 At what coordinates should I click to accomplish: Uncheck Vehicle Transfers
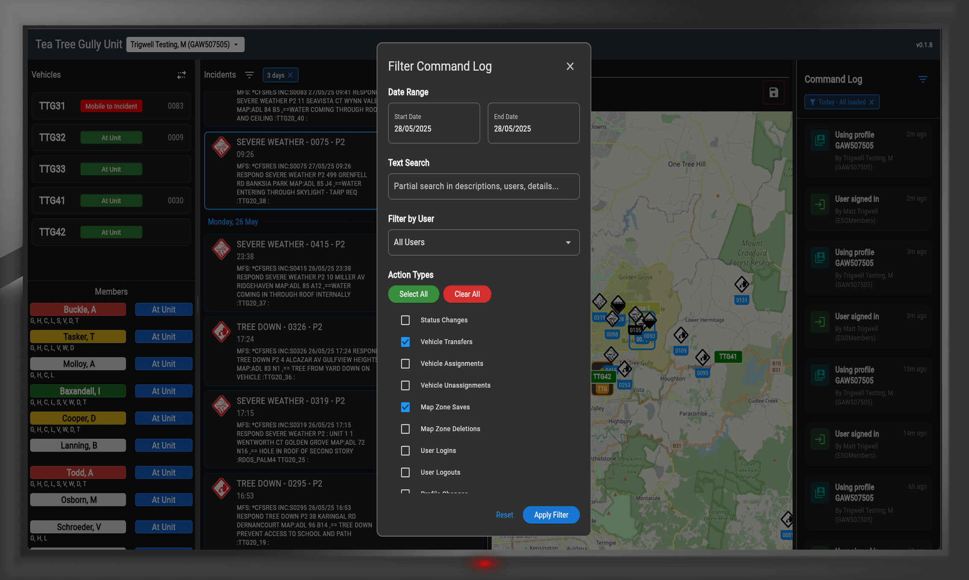pyautogui.click(x=405, y=342)
